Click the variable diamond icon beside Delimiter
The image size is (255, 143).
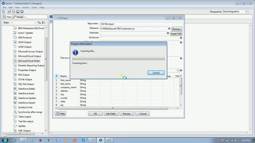(168, 33)
